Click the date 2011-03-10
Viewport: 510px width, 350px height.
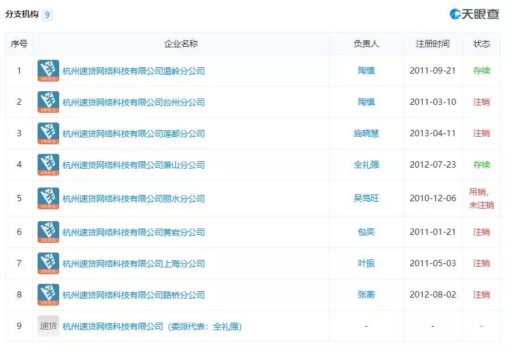[x=433, y=102]
